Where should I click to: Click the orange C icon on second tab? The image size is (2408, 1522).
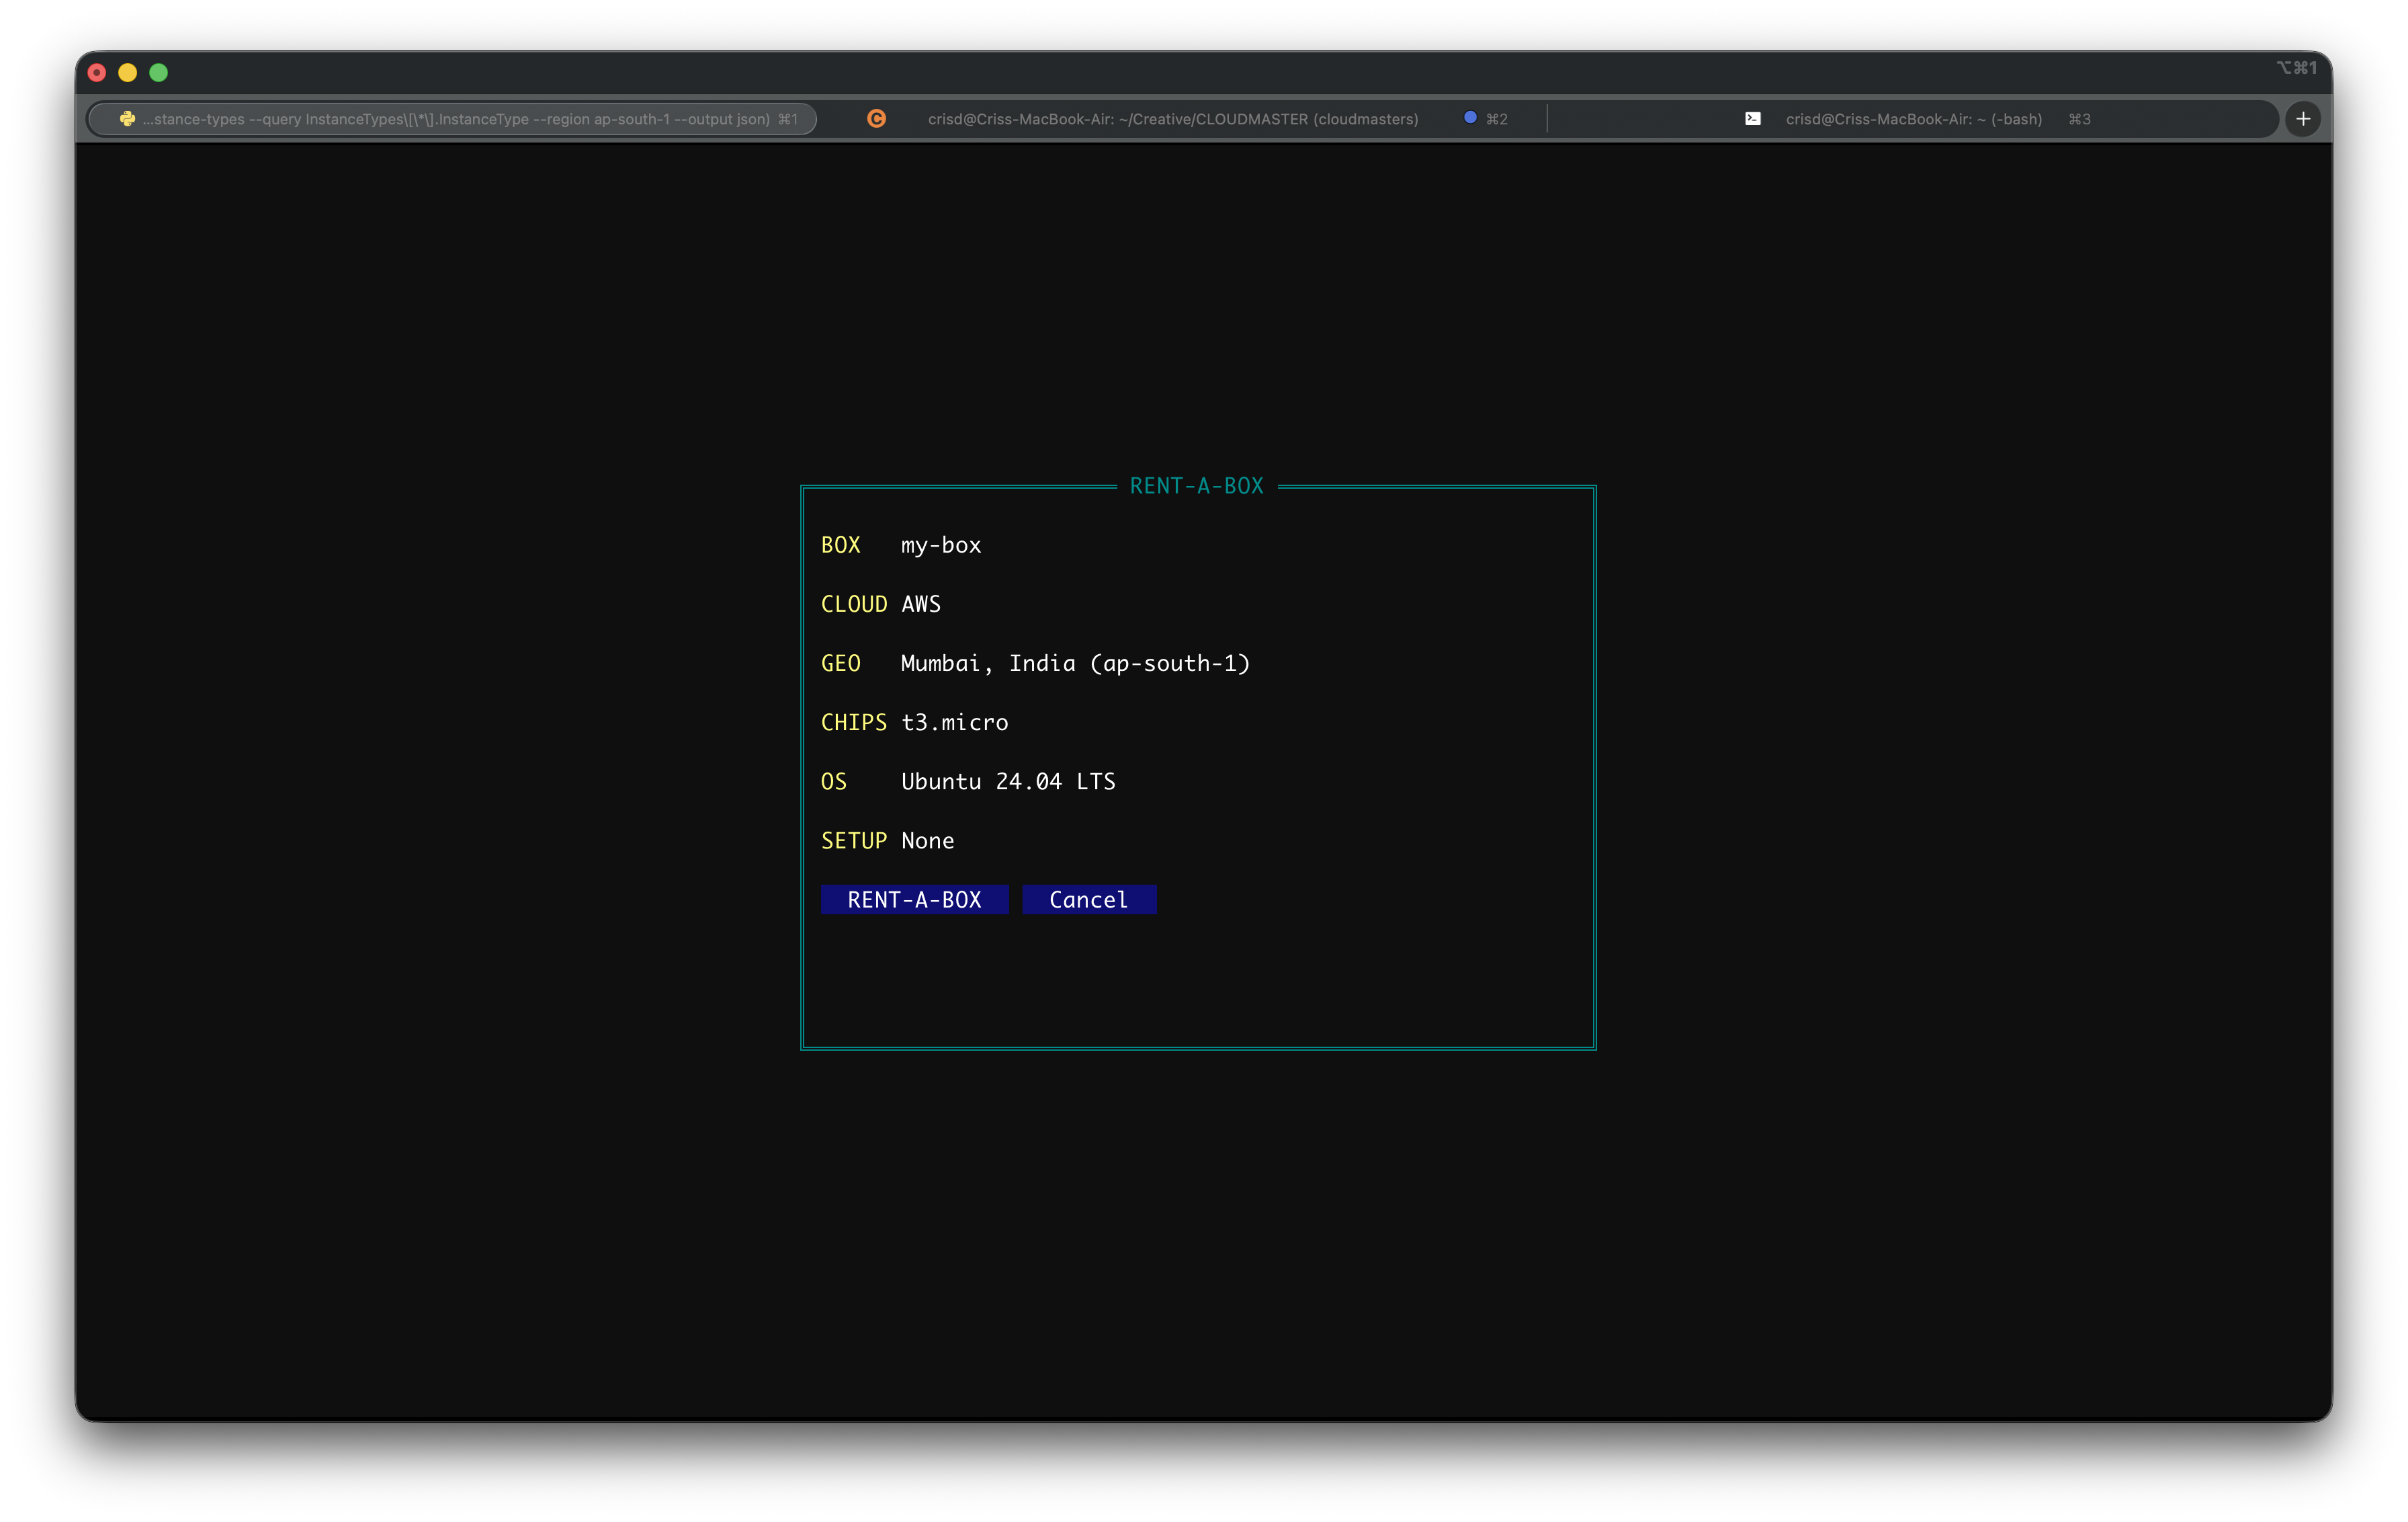876,119
